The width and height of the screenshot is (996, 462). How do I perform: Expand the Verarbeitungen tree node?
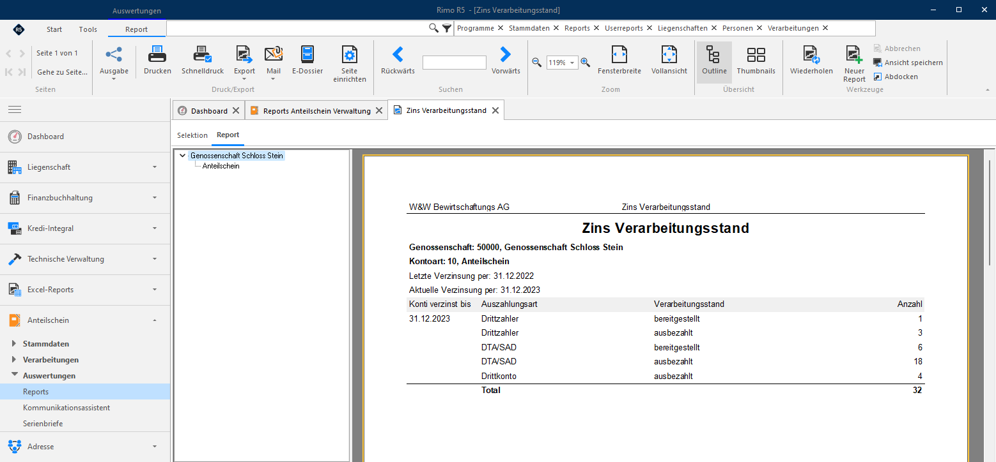pos(15,360)
